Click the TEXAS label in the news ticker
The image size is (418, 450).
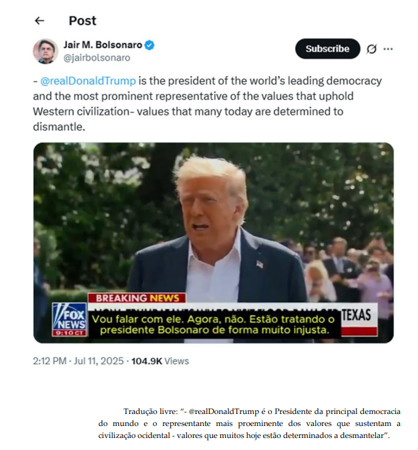click(x=356, y=315)
